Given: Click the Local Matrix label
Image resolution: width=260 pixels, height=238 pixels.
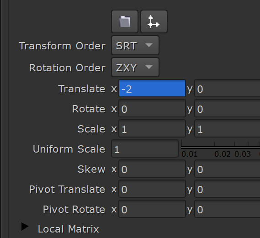Looking at the screenshot, I should click(x=69, y=229).
